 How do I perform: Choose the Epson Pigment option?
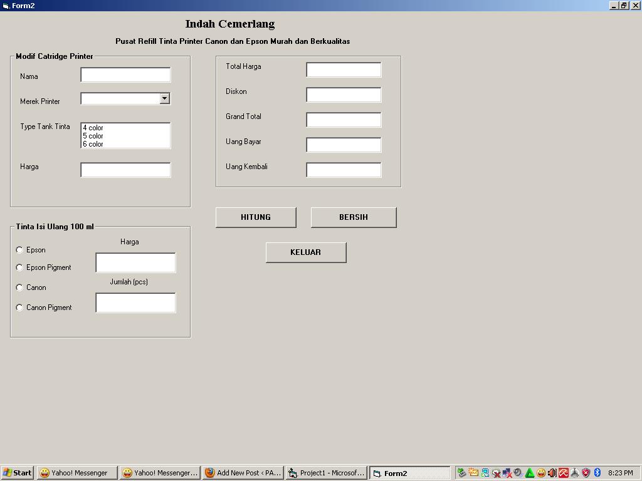point(19,267)
